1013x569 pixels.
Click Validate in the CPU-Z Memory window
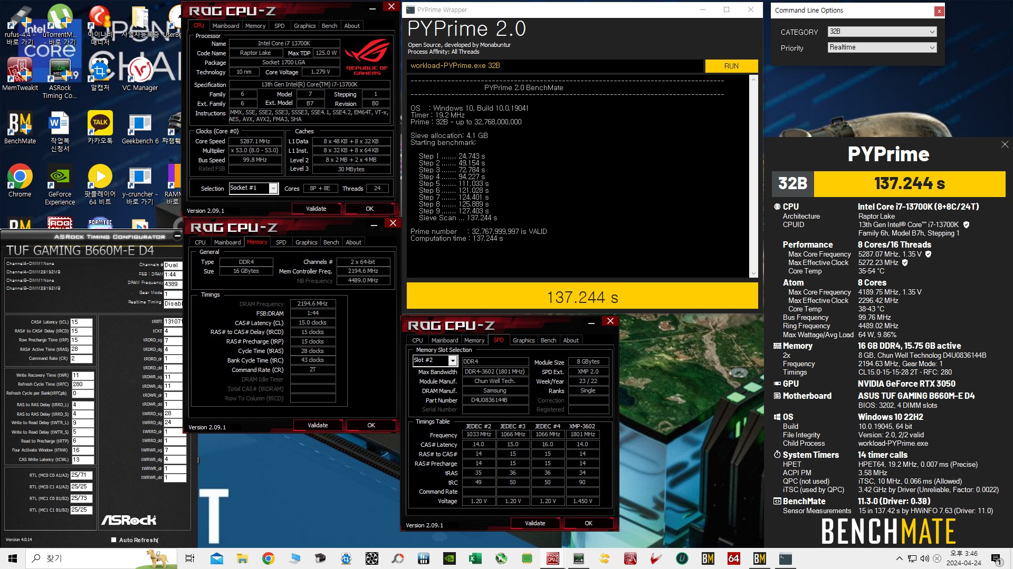coord(318,425)
